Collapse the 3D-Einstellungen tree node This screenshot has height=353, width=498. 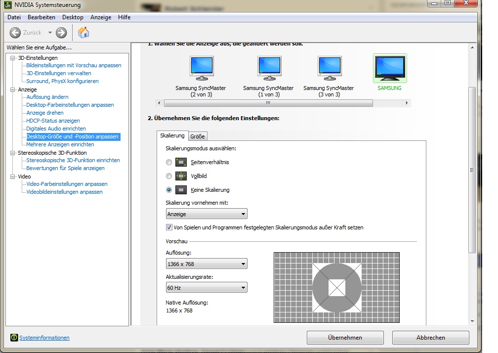[13, 58]
